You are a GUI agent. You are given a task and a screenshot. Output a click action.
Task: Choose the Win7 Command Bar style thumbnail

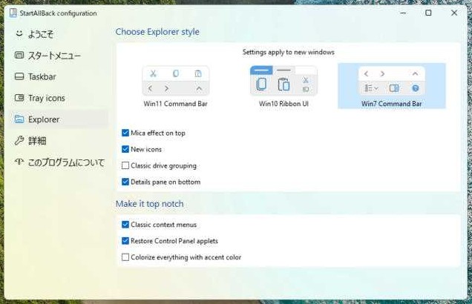[392, 81]
